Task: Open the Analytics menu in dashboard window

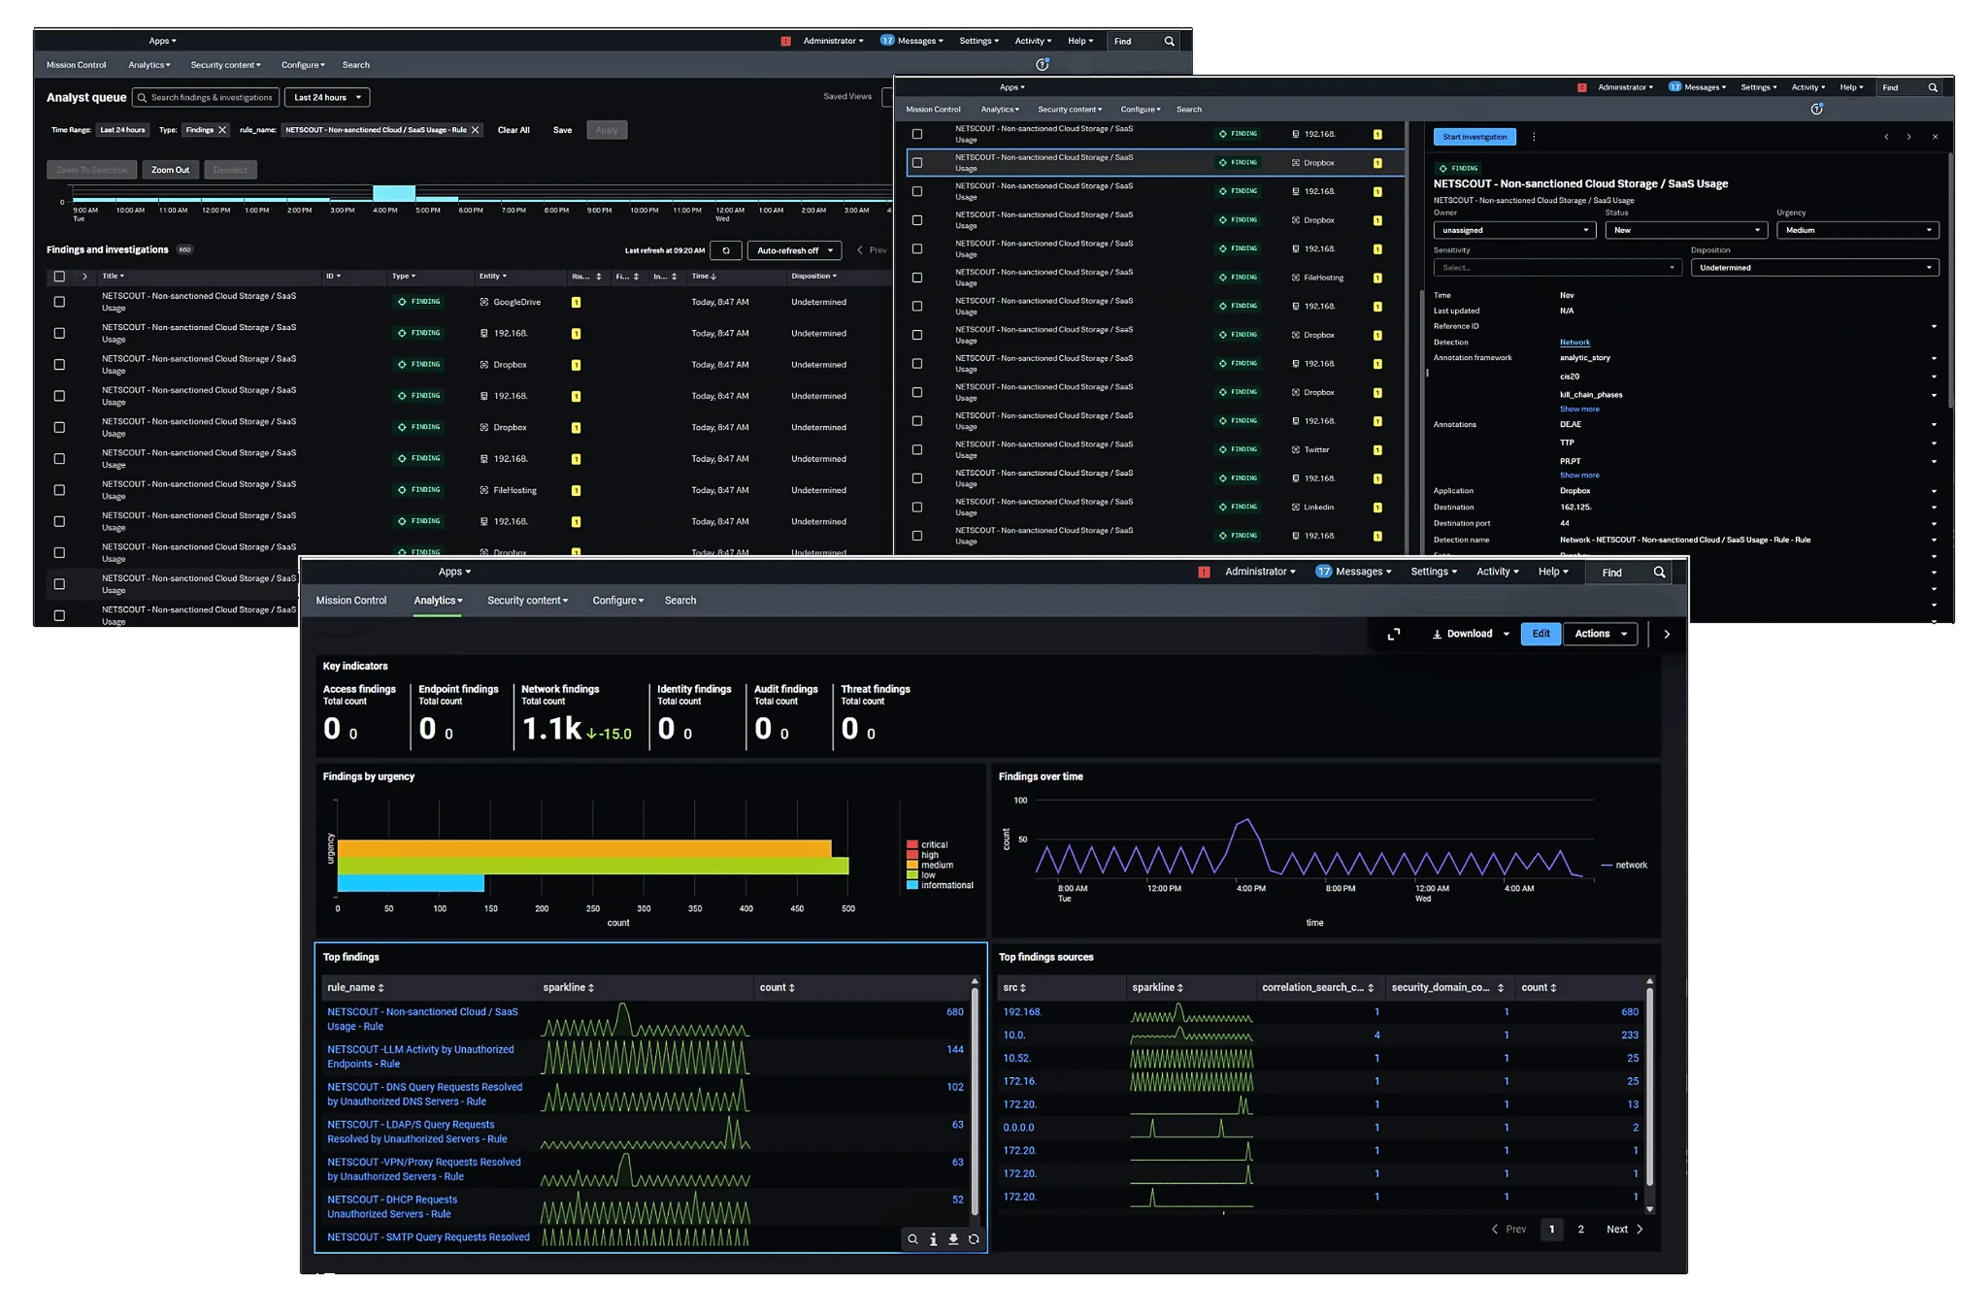Action: [438, 601]
